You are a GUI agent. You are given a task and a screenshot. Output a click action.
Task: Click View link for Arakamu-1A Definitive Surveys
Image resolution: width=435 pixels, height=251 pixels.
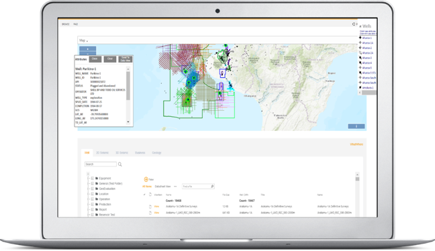pyautogui.click(x=156, y=207)
